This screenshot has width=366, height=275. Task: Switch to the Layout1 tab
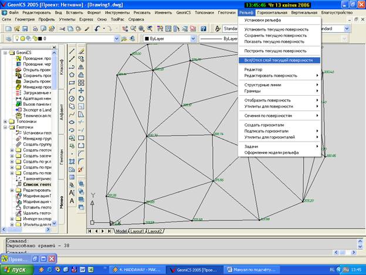pyautogui.click(x=137, y=232)
